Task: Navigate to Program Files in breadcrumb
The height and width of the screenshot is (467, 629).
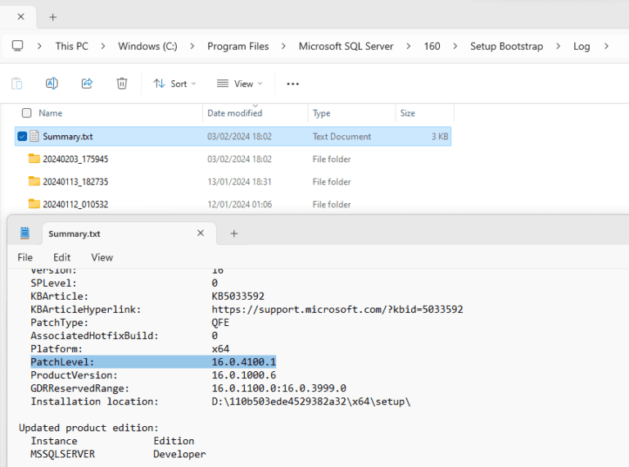Action: pyautogui.click(x=238, y=46)
